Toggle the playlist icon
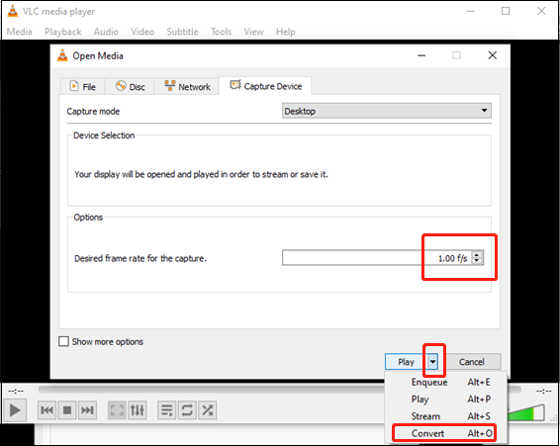Image resolution: width=560 pixels, height=446 pixels. point(167,410)
